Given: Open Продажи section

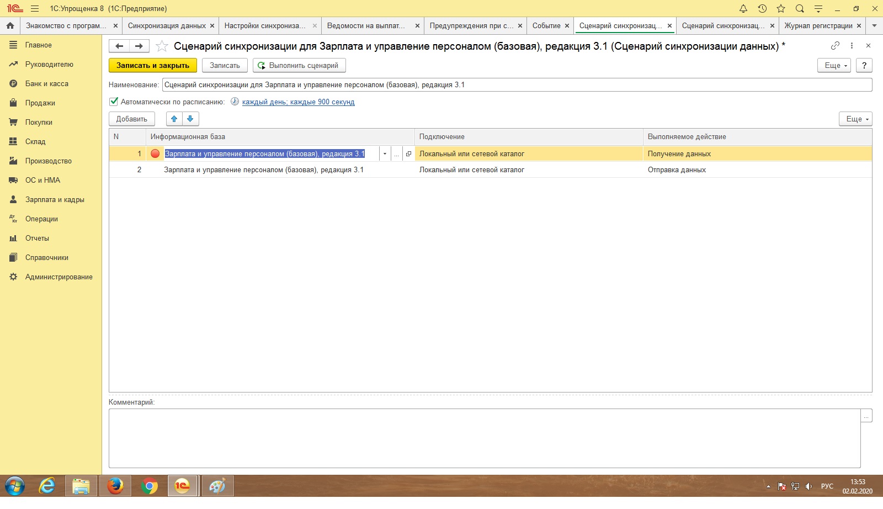Looking at the screenshot, I should 40,103.
